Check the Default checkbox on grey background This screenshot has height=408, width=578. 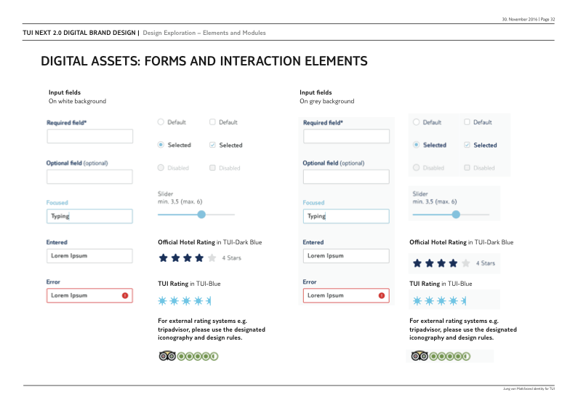467,122
